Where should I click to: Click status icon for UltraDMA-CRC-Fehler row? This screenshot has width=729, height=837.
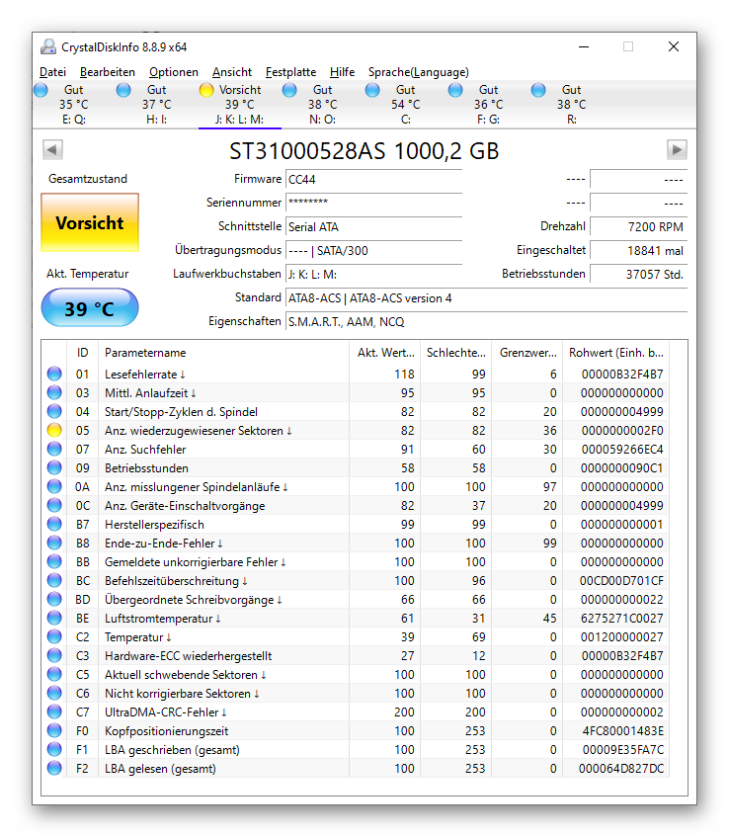(54, 711)
